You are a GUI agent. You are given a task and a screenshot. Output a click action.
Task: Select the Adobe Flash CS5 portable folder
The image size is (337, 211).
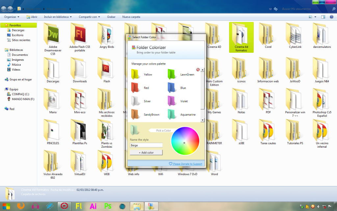[x=80, y=38]
